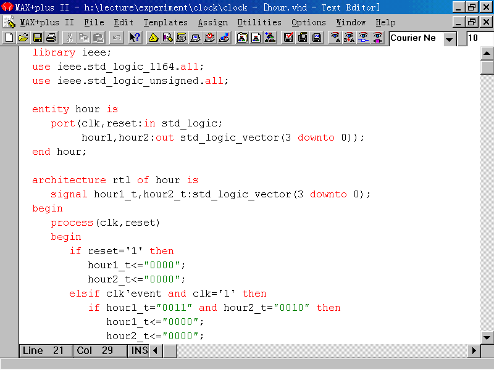Image resolution: width=494 pixels, height=370 pixels.
Task: Open the Options menu
Action: pyautogui.click(x=308, y=23)
